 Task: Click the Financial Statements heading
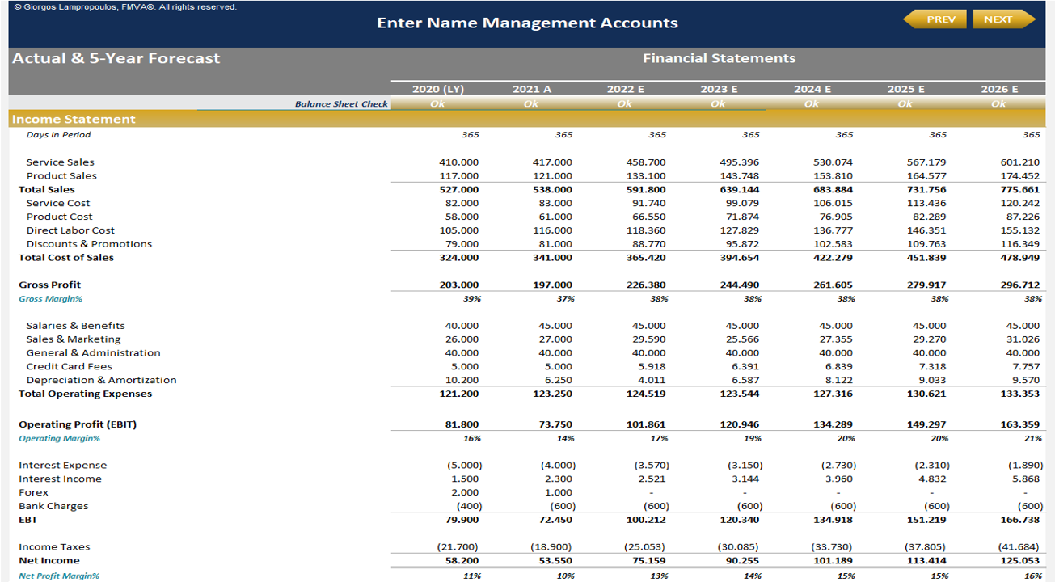719,58
